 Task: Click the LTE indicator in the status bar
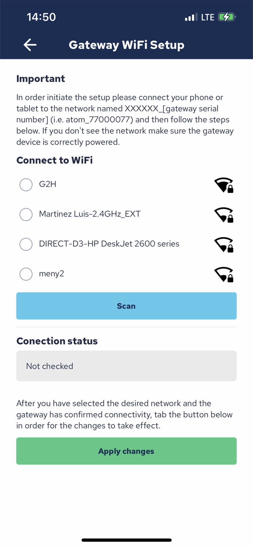point(207,17)
